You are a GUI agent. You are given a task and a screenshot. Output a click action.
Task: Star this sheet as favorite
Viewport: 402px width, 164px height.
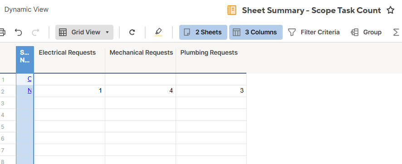pyautogui.click(x=390, y=10)
